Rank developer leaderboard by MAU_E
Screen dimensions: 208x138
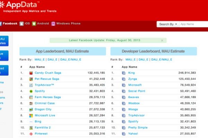(131, 60)
